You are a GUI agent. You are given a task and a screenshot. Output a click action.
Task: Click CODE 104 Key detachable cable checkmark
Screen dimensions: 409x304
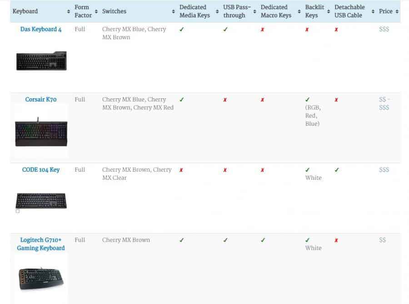point(337,170)
